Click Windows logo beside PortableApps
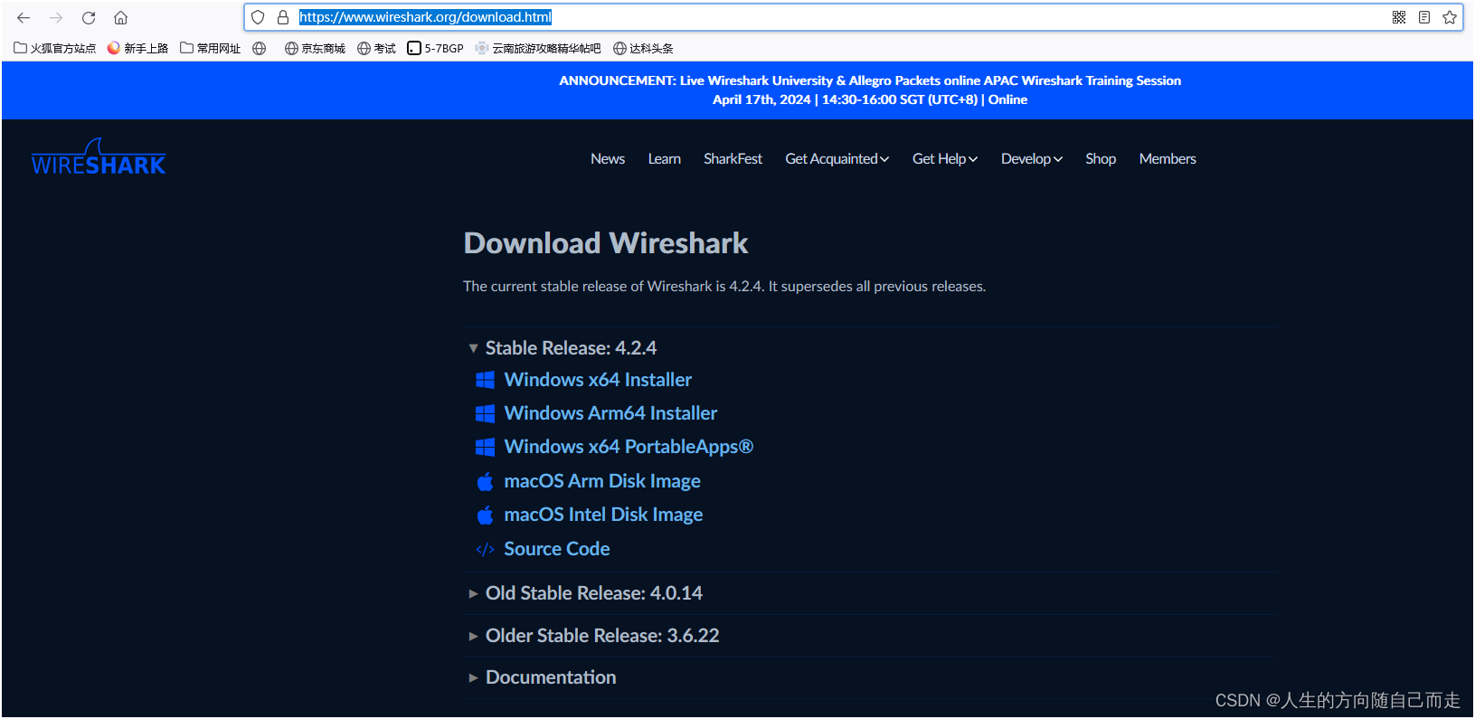 click(486, 447)
